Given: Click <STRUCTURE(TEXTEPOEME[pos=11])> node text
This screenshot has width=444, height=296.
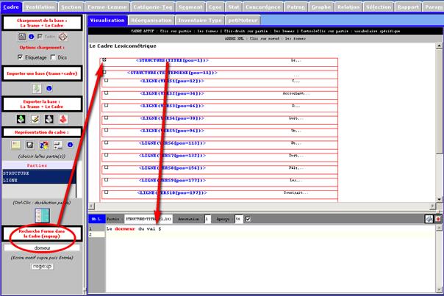Looking at the screenshot, I should [x=172, y=73].
